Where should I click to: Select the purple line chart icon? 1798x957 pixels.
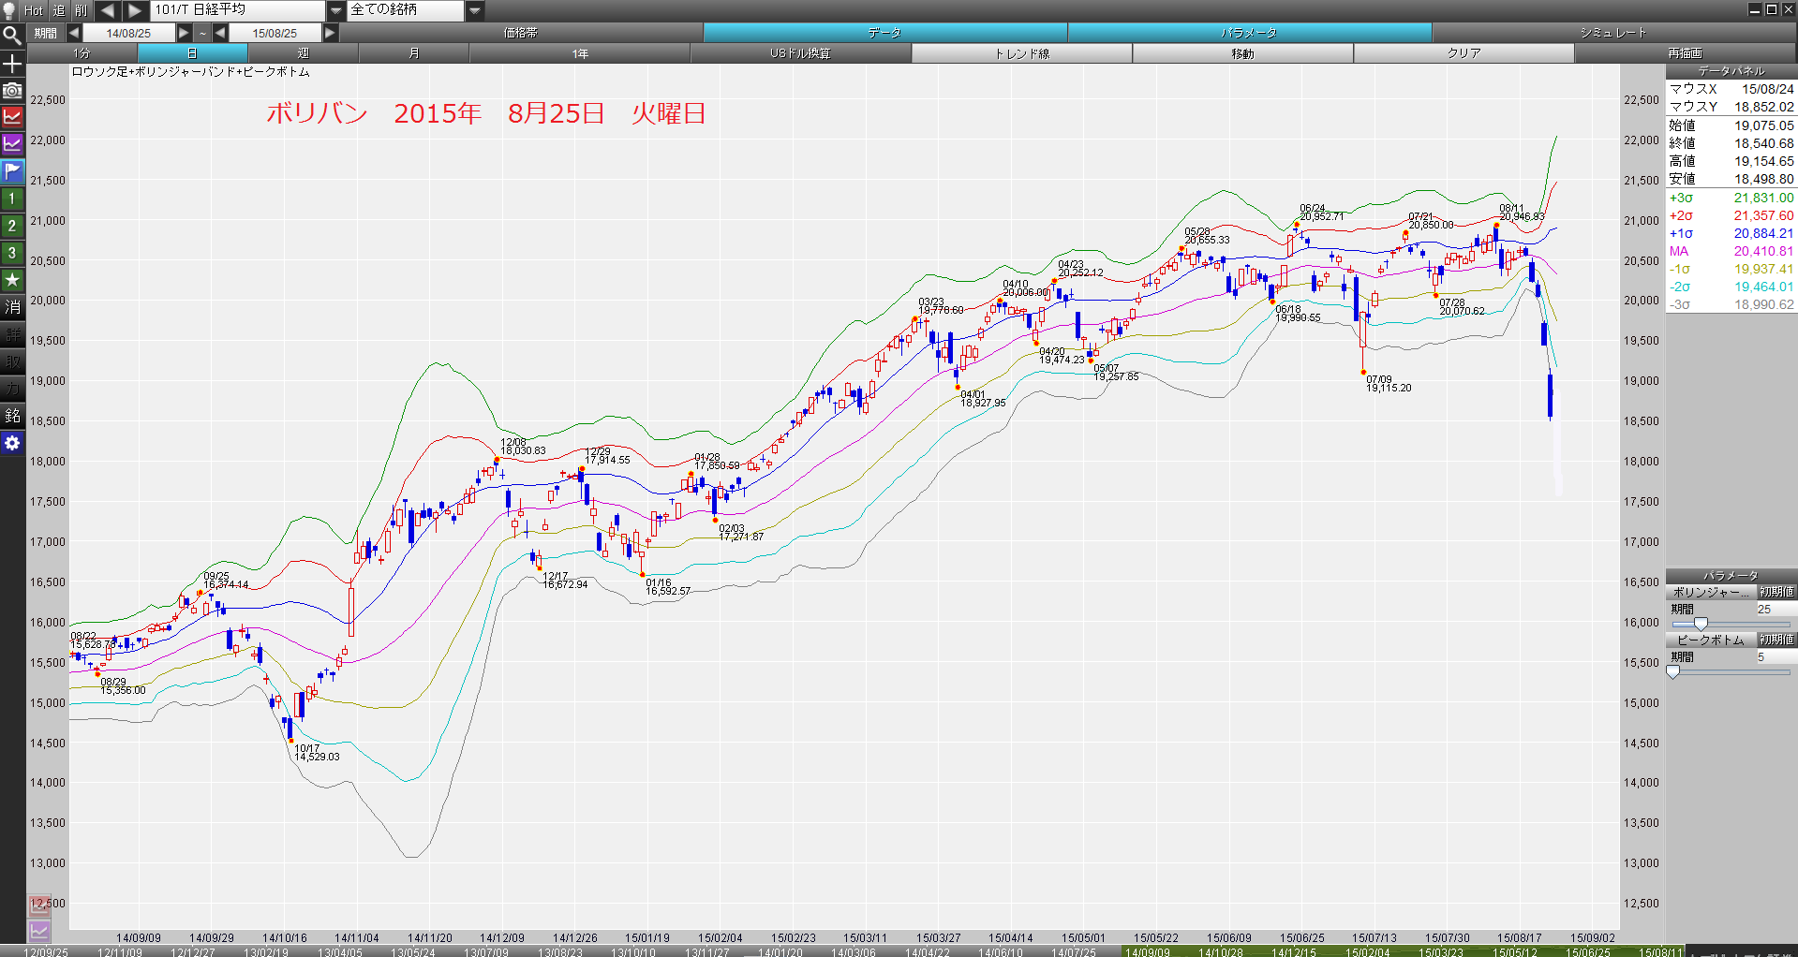12,144
